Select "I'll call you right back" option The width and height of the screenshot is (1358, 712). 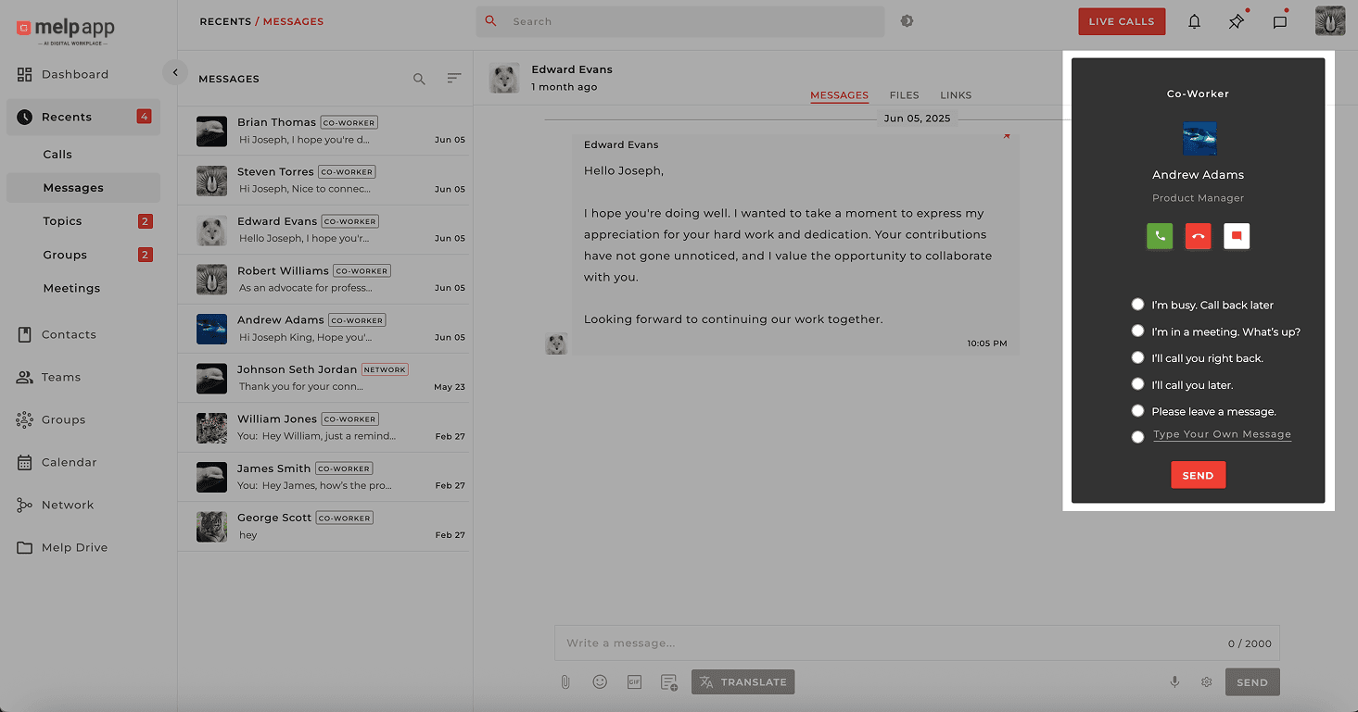pos(1137,358)
